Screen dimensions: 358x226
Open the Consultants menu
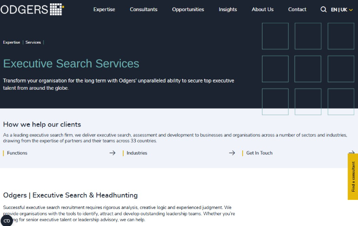[144, 9]
